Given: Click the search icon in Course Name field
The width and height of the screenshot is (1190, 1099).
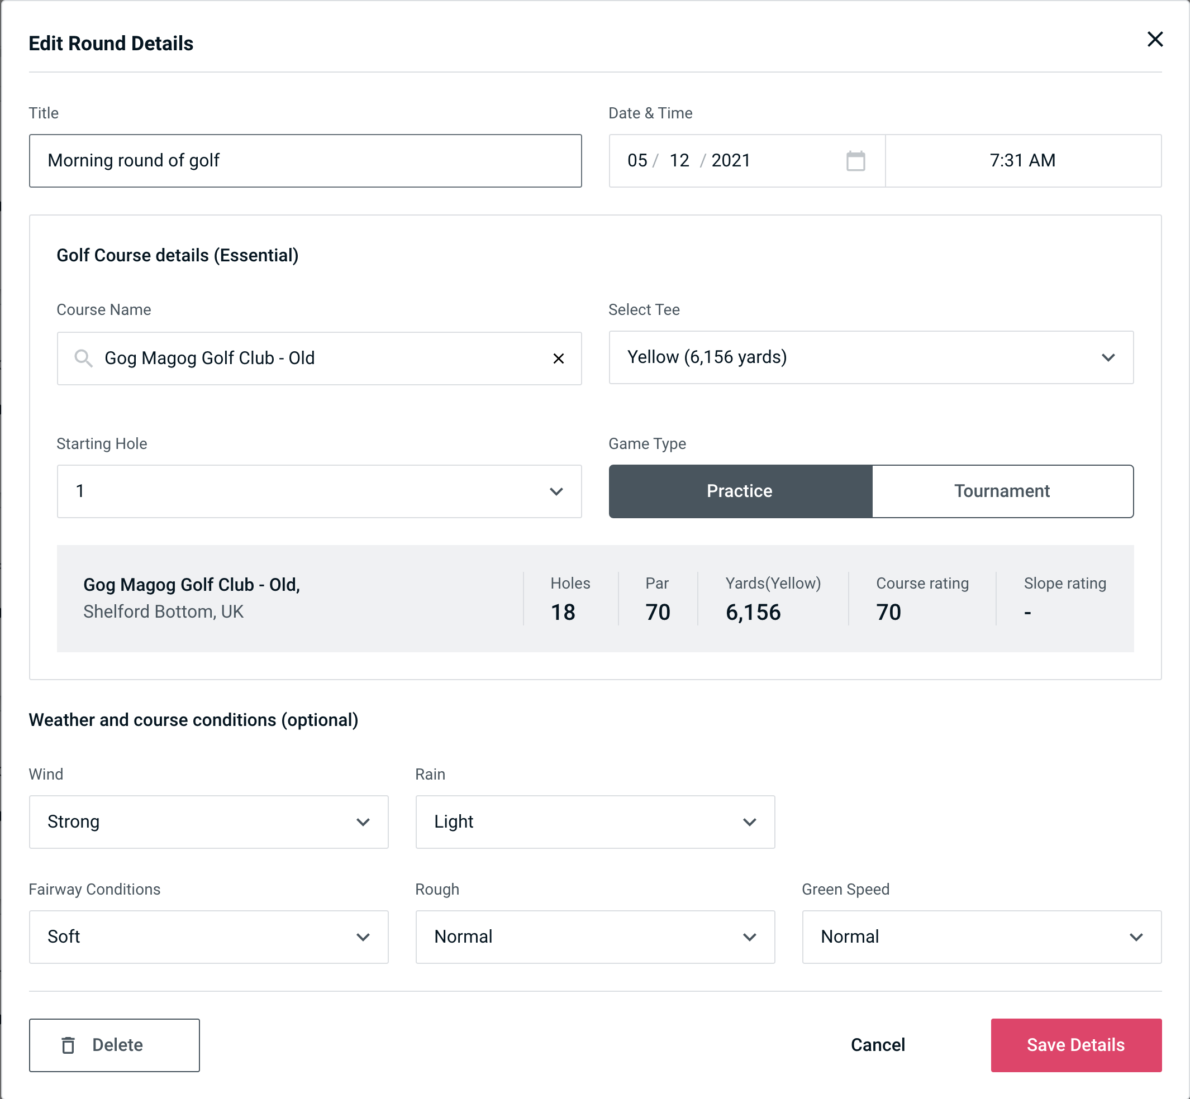Looking at the screenshot, I should click(x=82, y=357).
